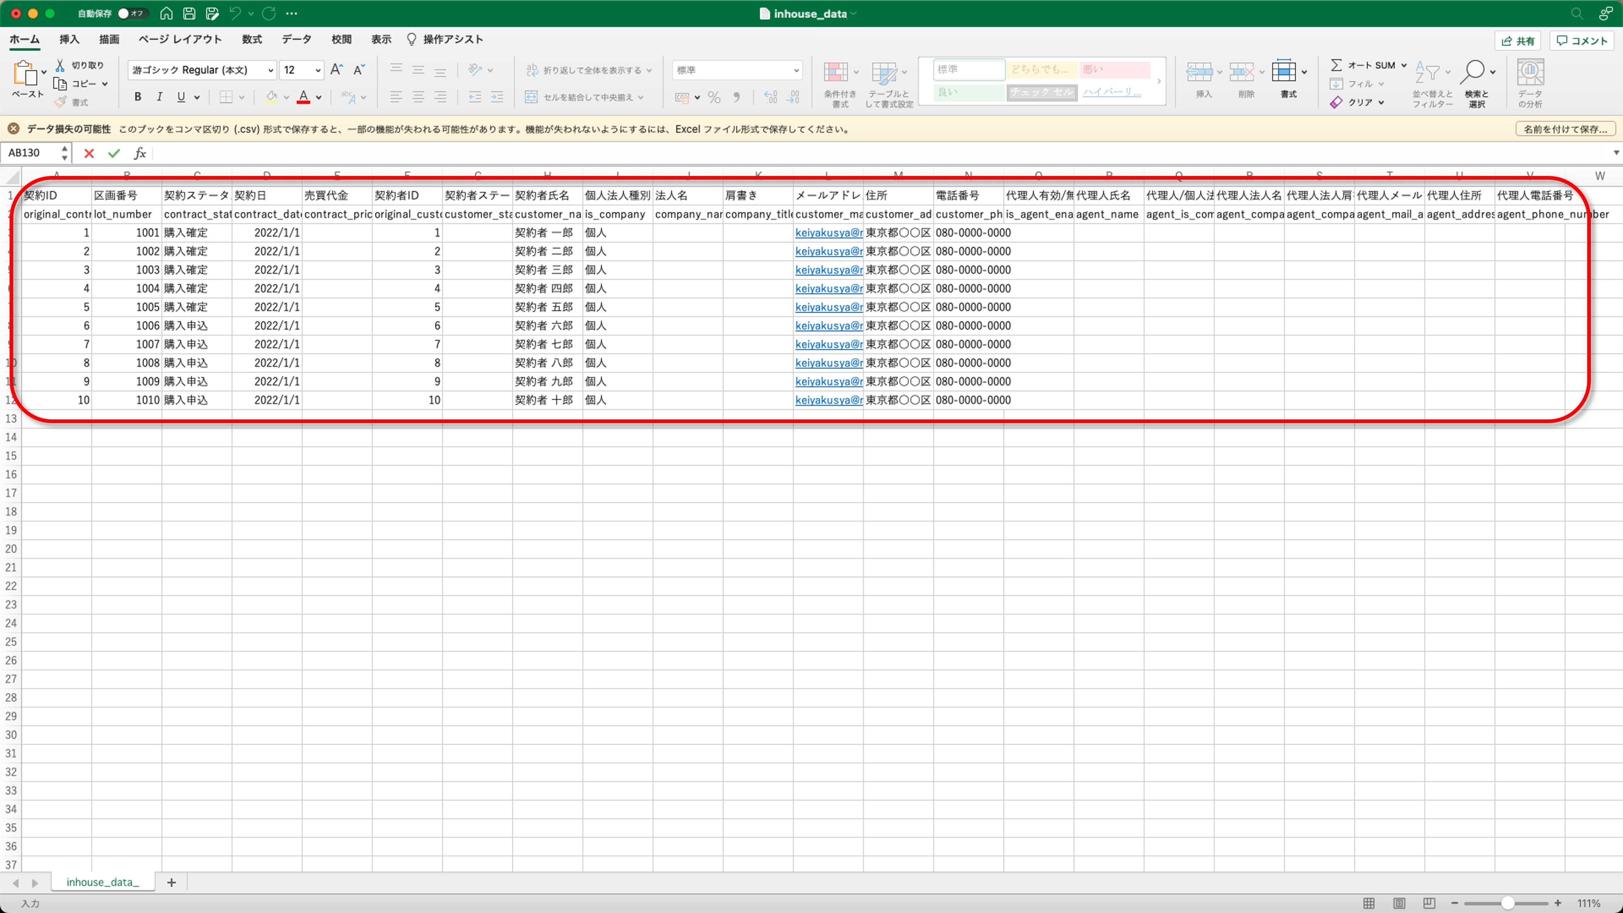Viewport: 1623px width, 913px height.
Task: Click the AutoSum sigma icon
Action: 1336,65
